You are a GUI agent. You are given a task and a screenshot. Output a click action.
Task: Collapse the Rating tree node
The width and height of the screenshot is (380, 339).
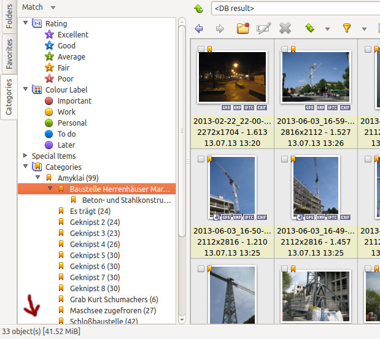[x=25, y=23]
